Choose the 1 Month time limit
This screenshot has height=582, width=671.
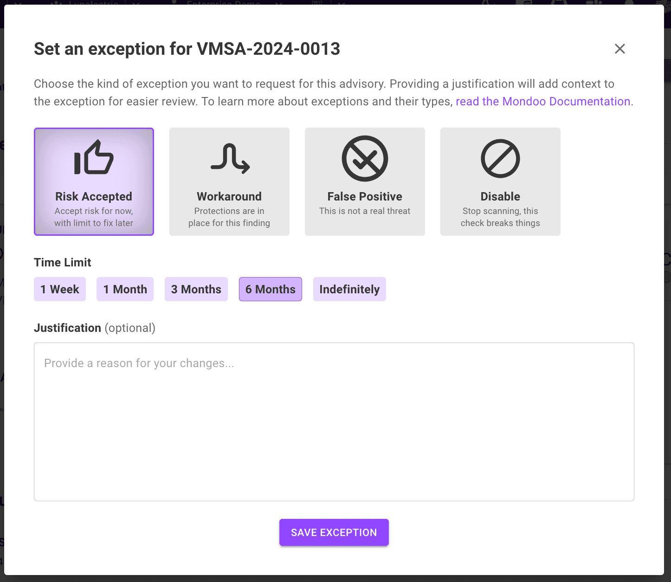tap(125, 289)
